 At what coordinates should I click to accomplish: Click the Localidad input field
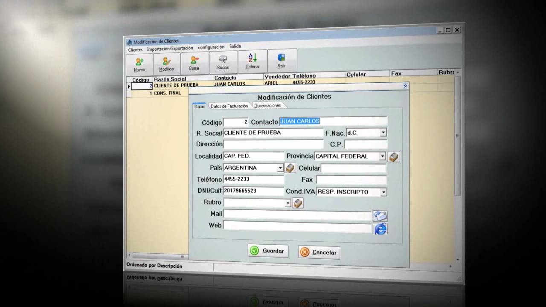253,156
